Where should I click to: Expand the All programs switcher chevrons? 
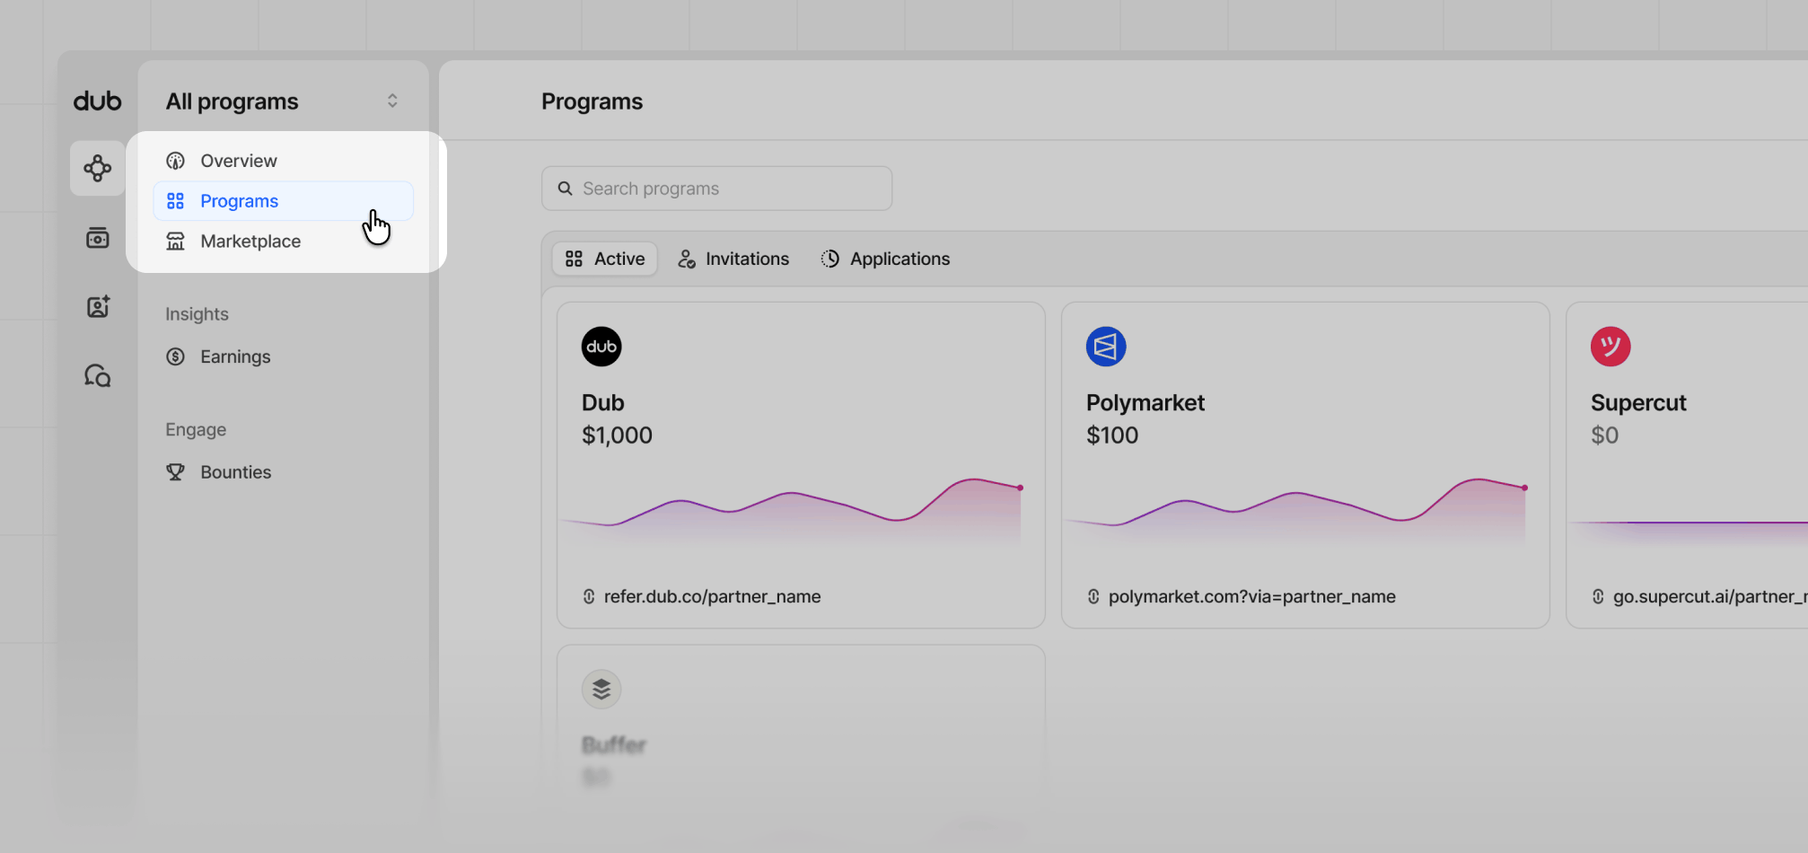click(x=392, y=101)
